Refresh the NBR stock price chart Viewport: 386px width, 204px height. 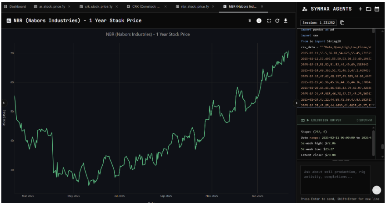pyautogui.click(x=277, y=20)
